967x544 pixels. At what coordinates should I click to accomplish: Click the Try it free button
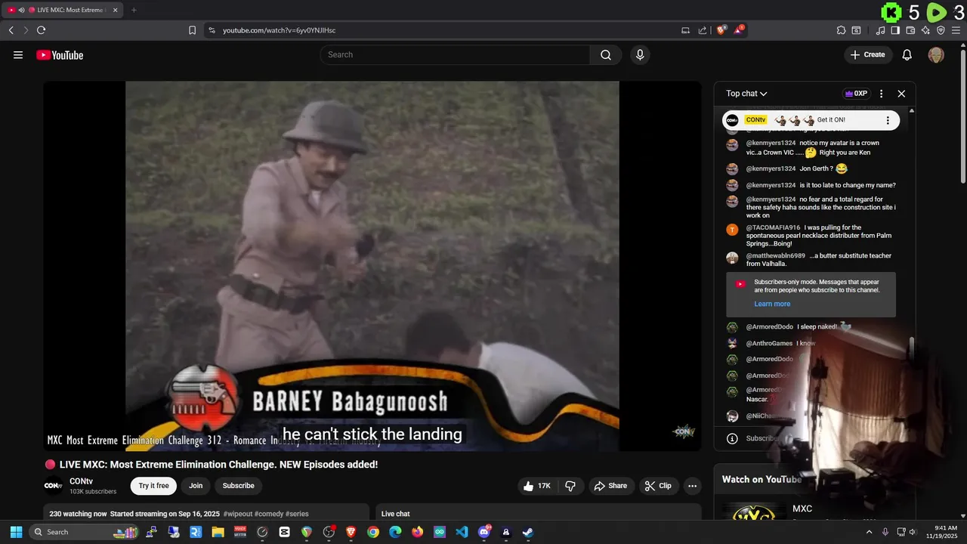pyautogui.click(x=153, y=486)
